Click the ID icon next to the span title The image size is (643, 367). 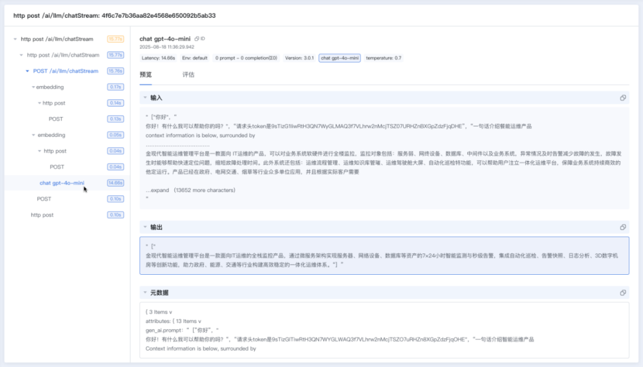[202, 39]
